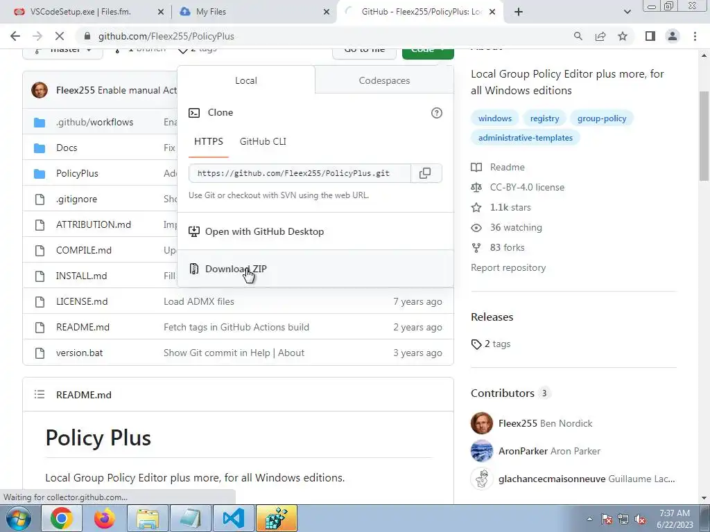
Task: Stop page loading with X button
Action: [60, 36]
